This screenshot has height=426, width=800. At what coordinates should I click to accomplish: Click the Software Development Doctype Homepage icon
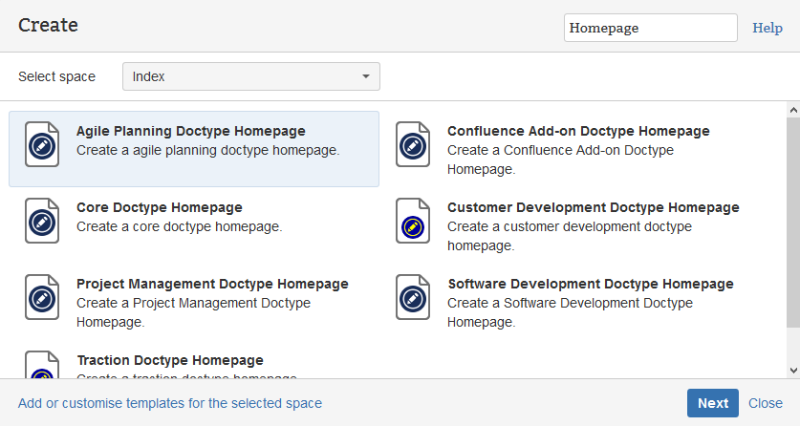tap(413, 299)
